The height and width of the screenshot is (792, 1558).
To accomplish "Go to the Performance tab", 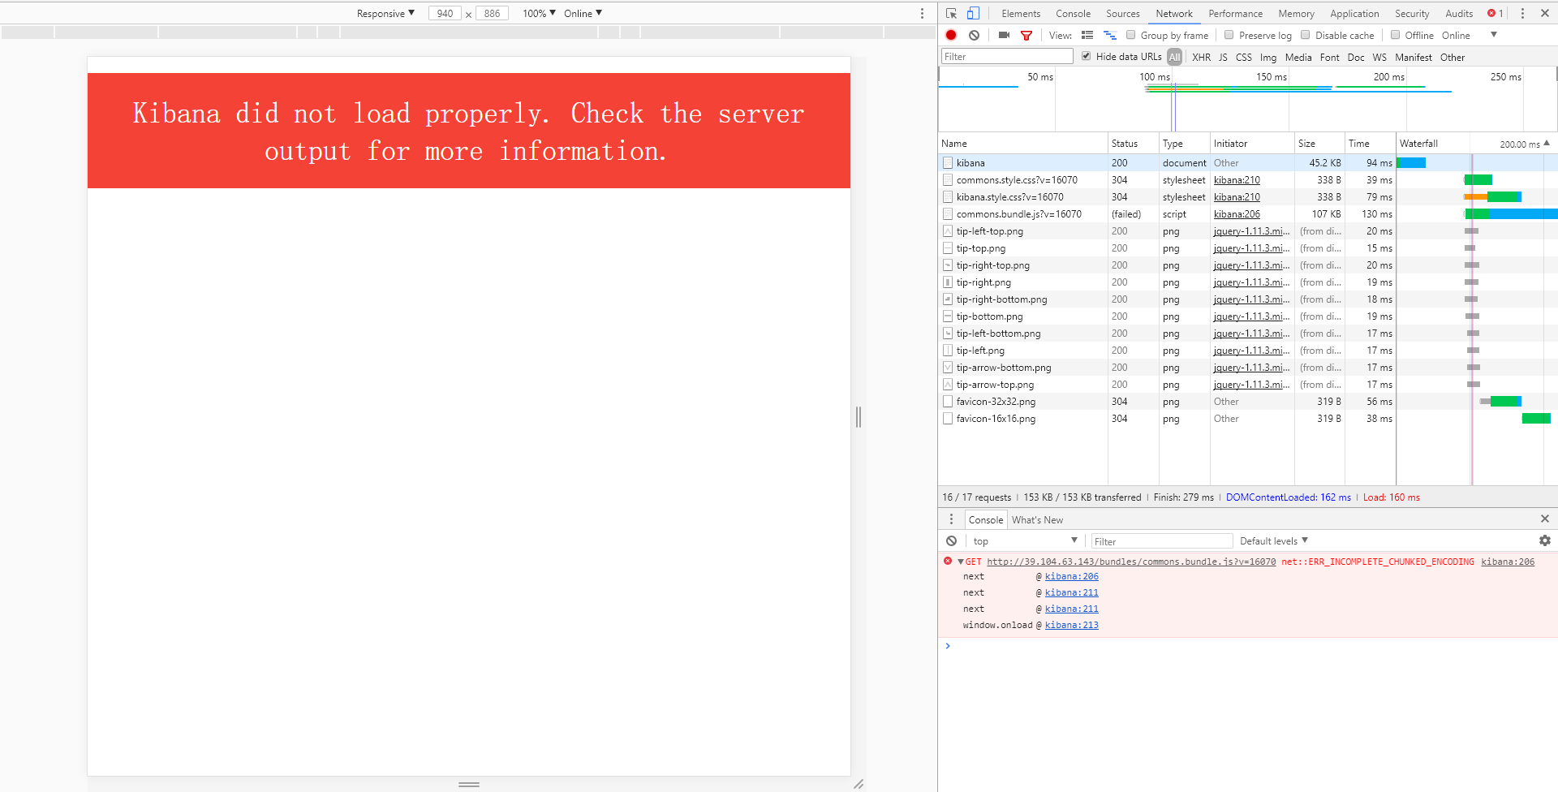I will click(1235, 14).
